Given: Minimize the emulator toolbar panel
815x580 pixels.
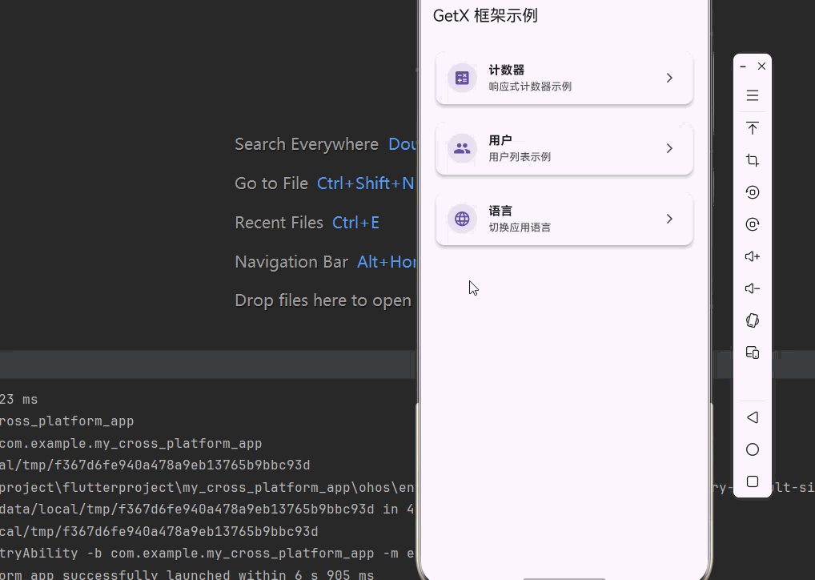Looking at the screenshot, I should point(743,66).
